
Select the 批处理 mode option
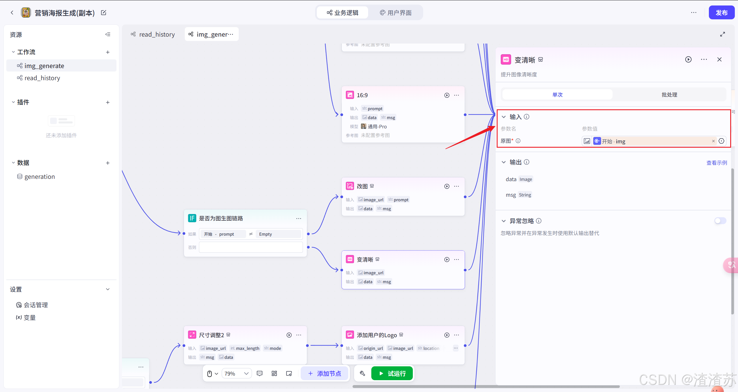[x=669, y=95]
